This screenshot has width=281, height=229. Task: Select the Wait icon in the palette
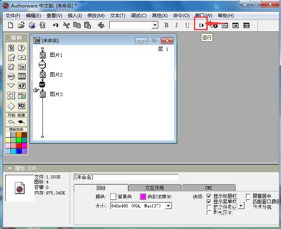click(11, 76)
